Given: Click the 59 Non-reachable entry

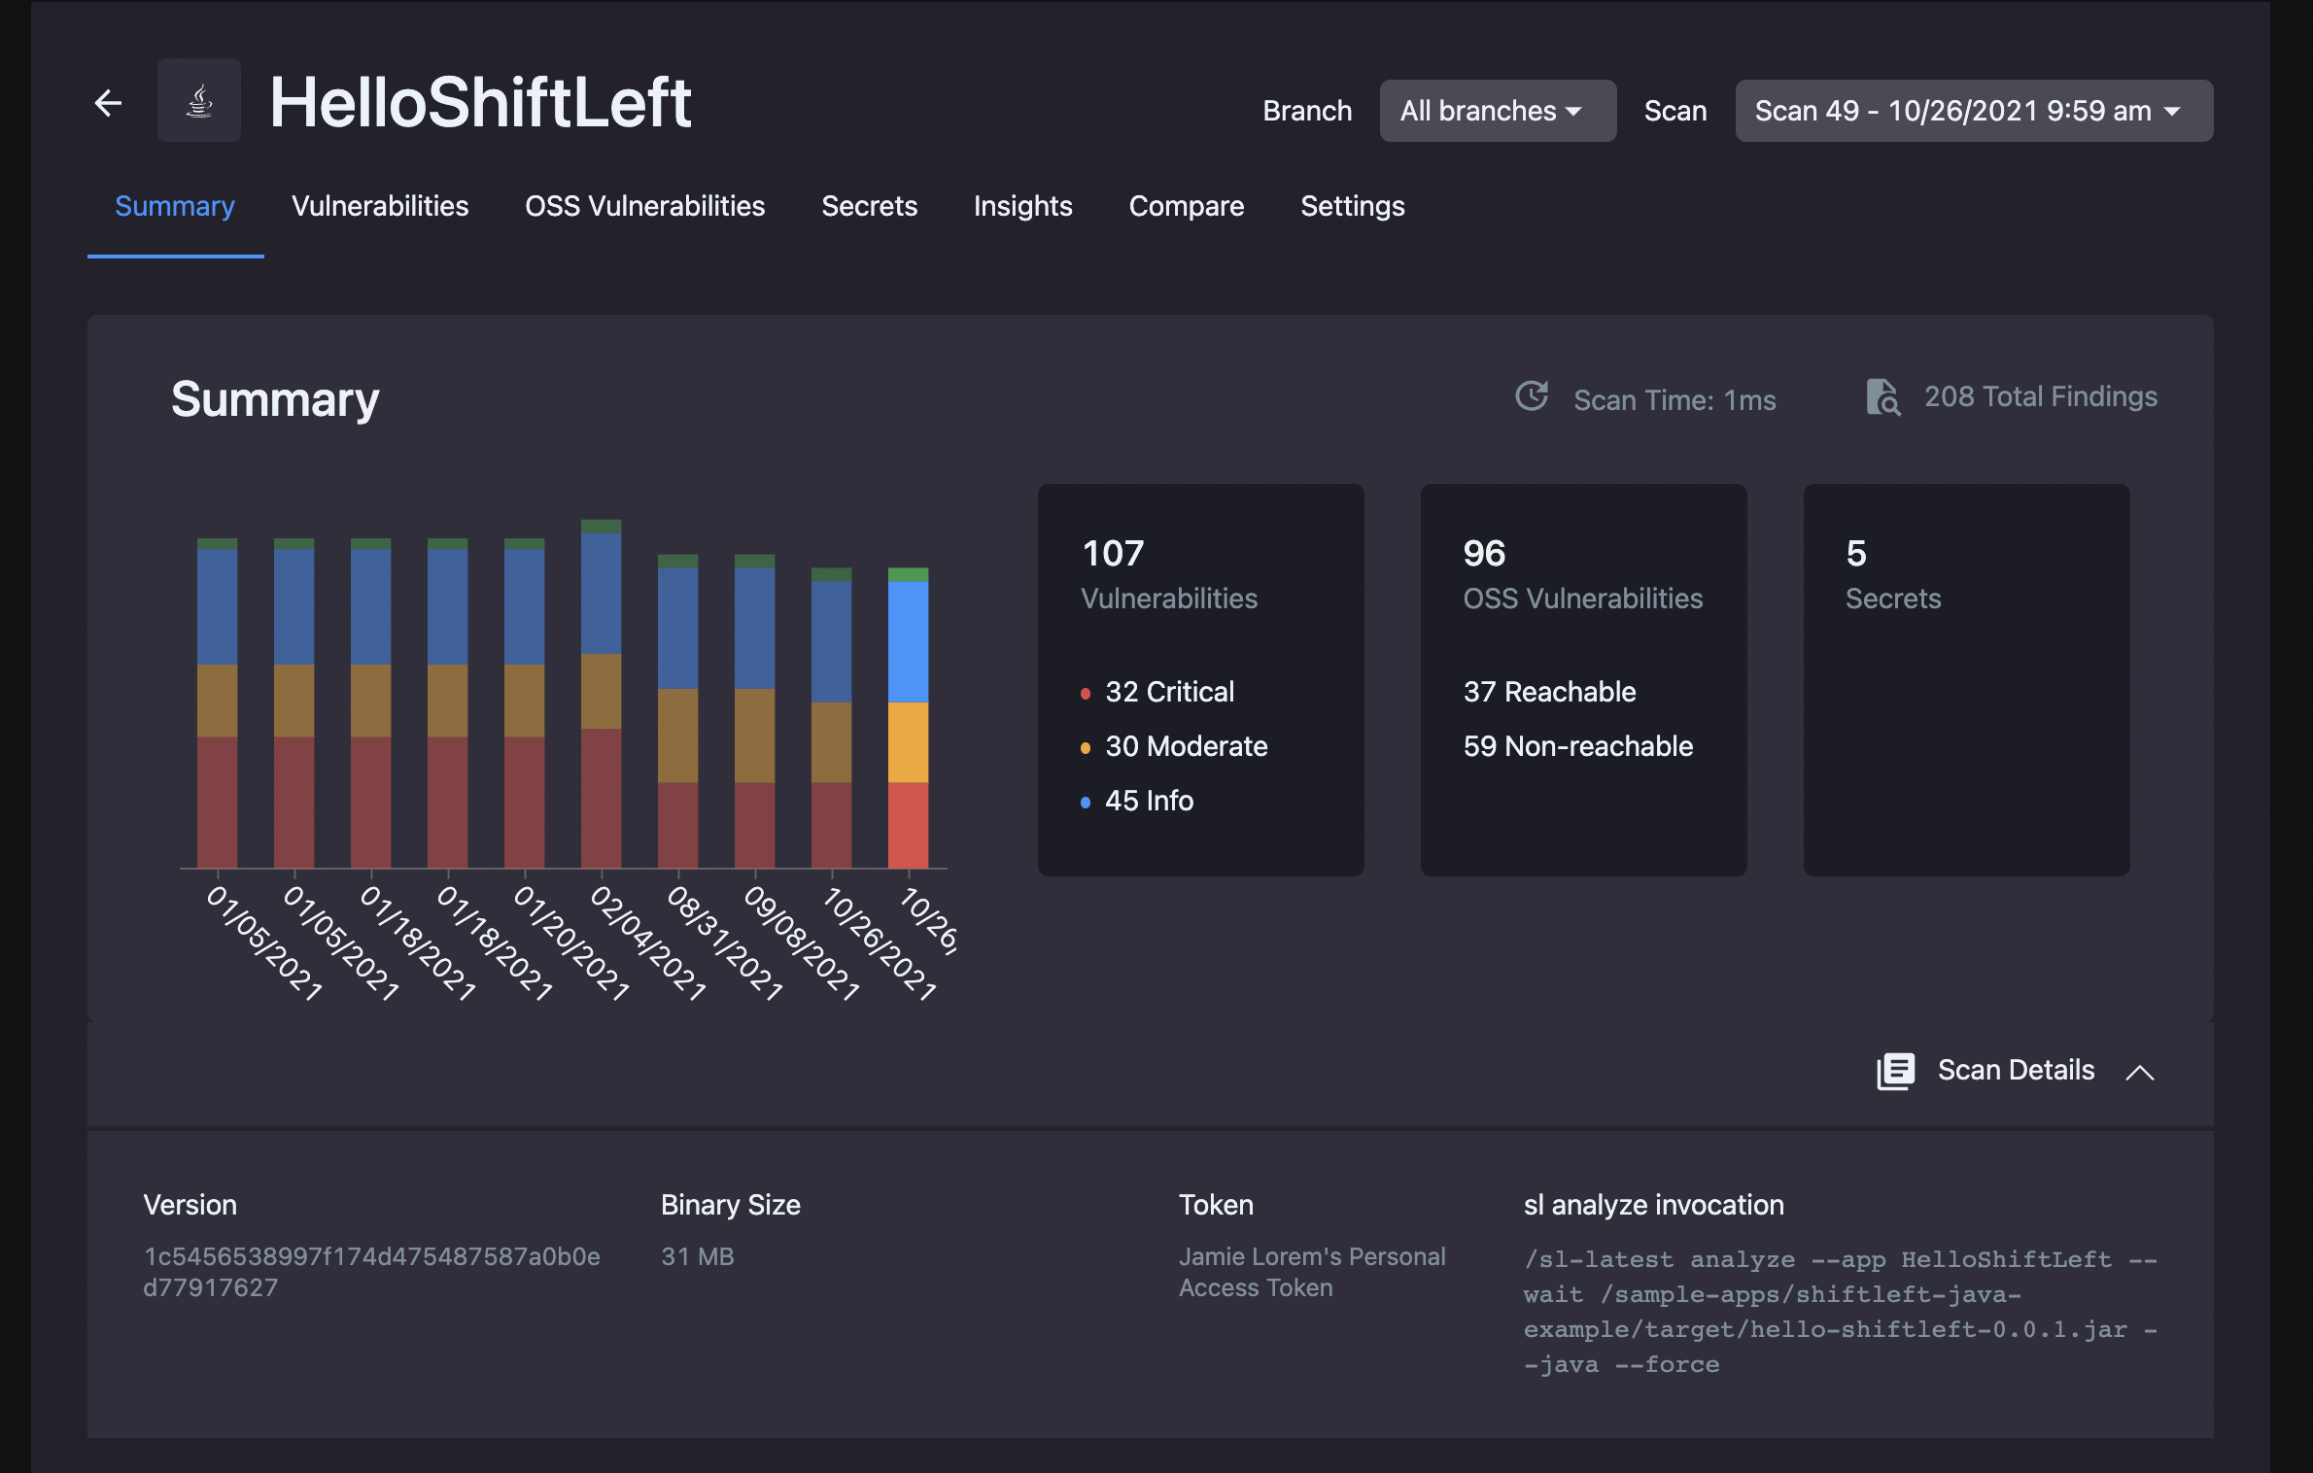Looking at the screenshot, I should point(1578,746).
